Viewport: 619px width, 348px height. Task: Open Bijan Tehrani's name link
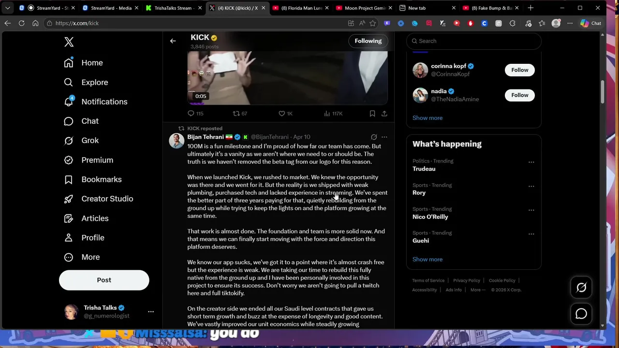pyautogui.click(x=206, y=137)
